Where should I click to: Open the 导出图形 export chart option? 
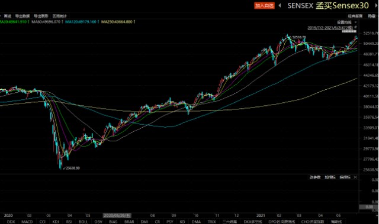41,16
